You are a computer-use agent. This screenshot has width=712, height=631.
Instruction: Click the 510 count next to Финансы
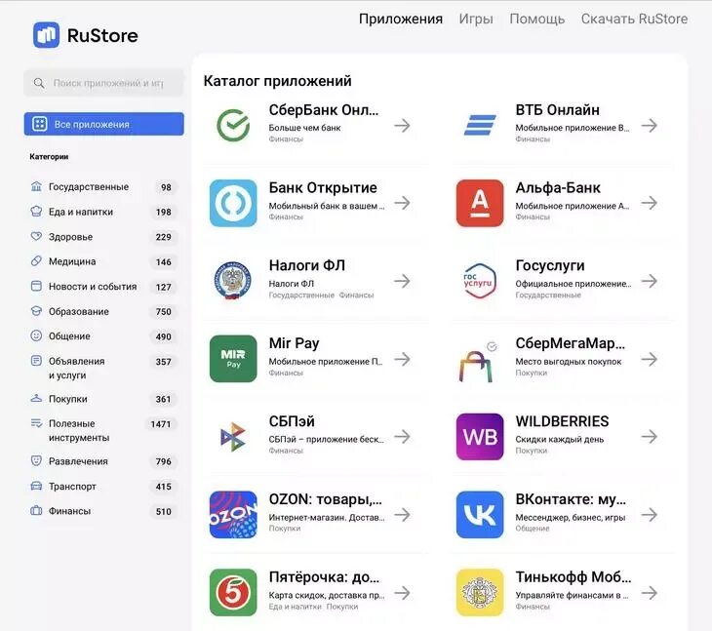(x=164, y=511)
